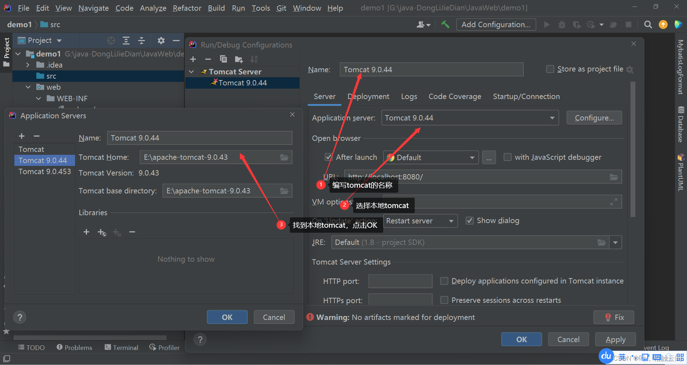Screen dimensions: 687x365
Task: Collapse all icon in Project panel
Action: tap(141, 40)
